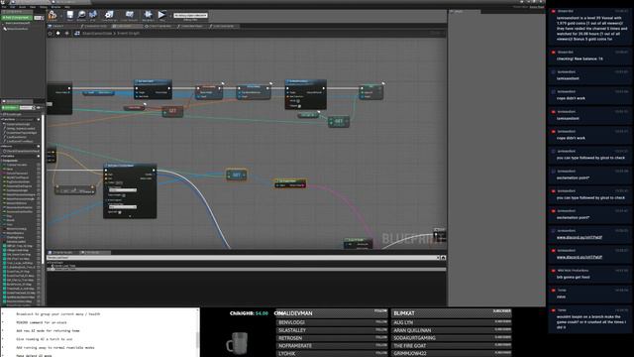
Task: Switch to the Viewport tab
Action: (58, 27)
